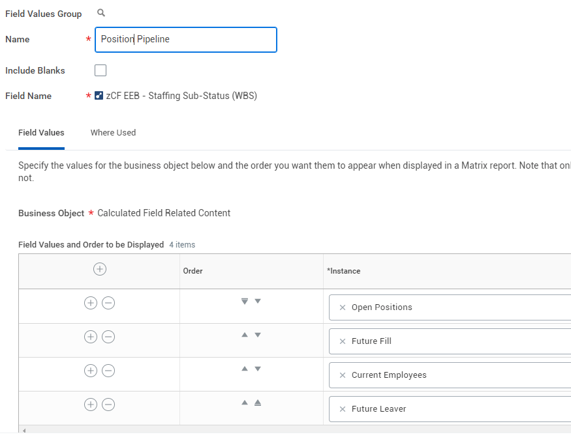Move Open Positions to bottom
Viewport: 571px width, 441px height.
pyautogui.click(x=245, y=301)
